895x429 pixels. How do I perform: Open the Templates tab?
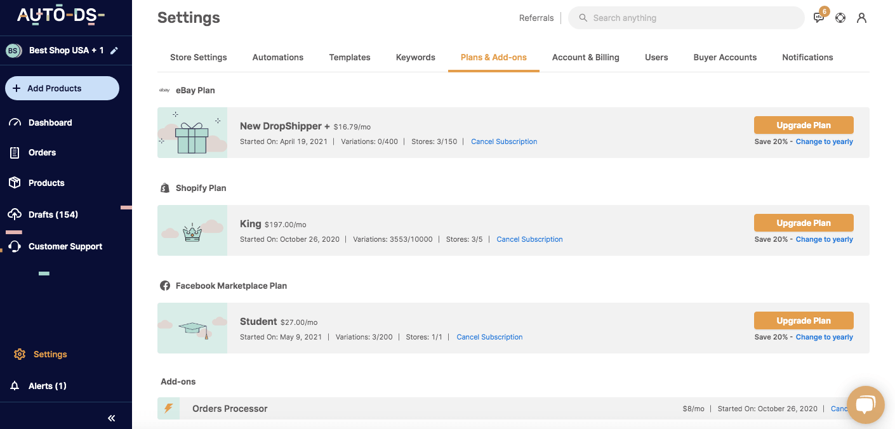click(x=350, y=57)
